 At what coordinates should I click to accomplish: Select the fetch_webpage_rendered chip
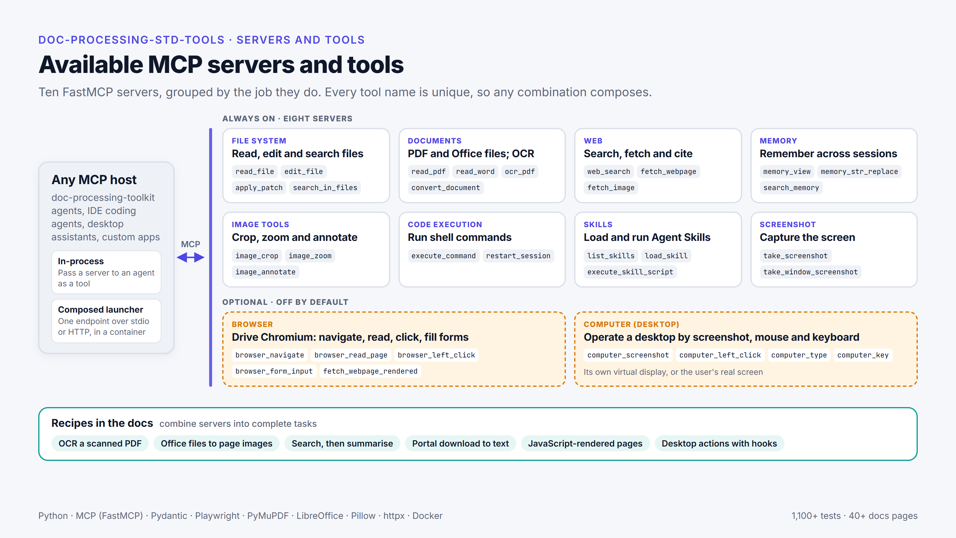pyautogui.click(x=370, y=371)
